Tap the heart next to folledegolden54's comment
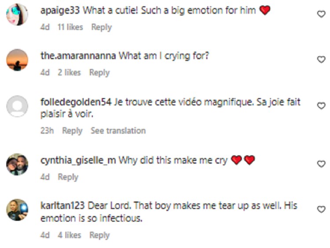 (x=321, y=106)
